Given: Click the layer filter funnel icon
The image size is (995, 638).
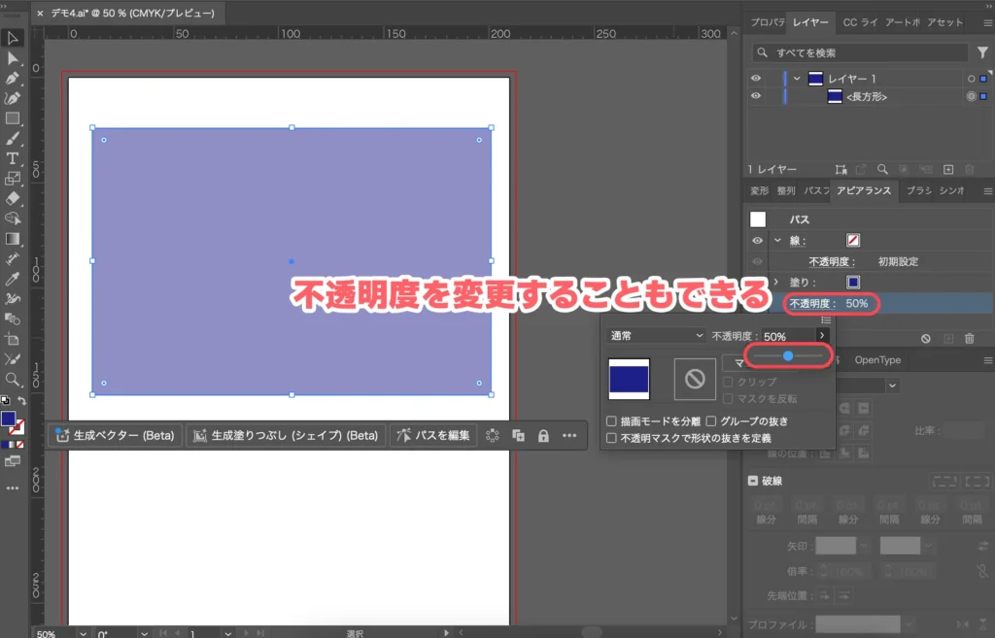Looking at the screenshot, I should 982,52.
